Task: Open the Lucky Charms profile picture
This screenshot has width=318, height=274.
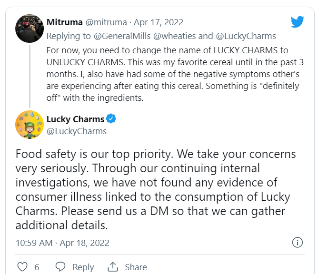Action: 30,125
